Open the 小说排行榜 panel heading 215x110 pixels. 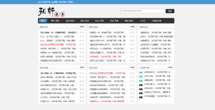145,68
